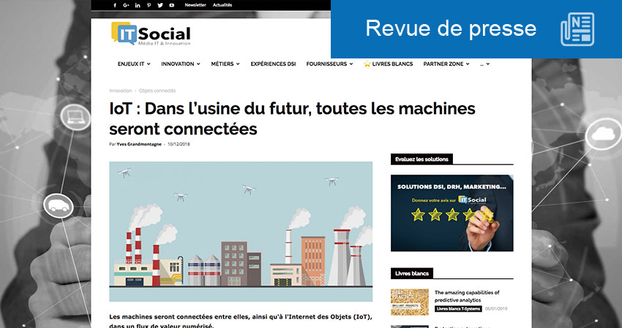The height and width of the screenshot is (328, 622).
Task: Click the Facebook icon in top bar
Action: pos(115,5)
